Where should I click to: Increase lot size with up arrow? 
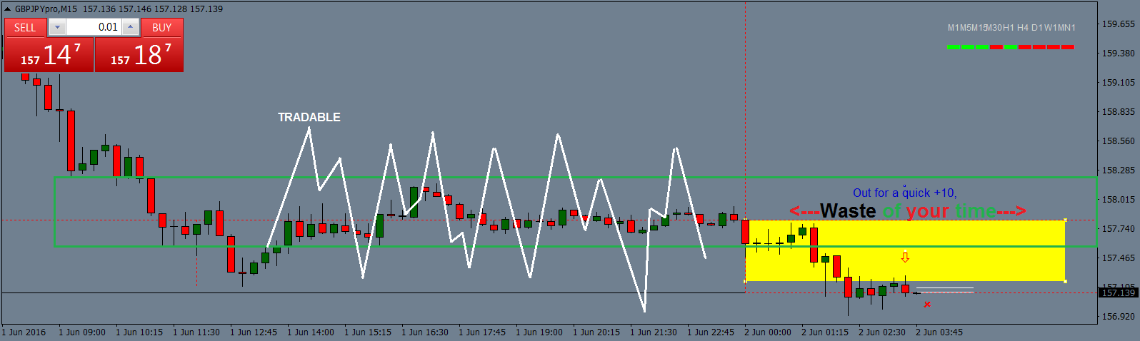click(x=130, y=27)
